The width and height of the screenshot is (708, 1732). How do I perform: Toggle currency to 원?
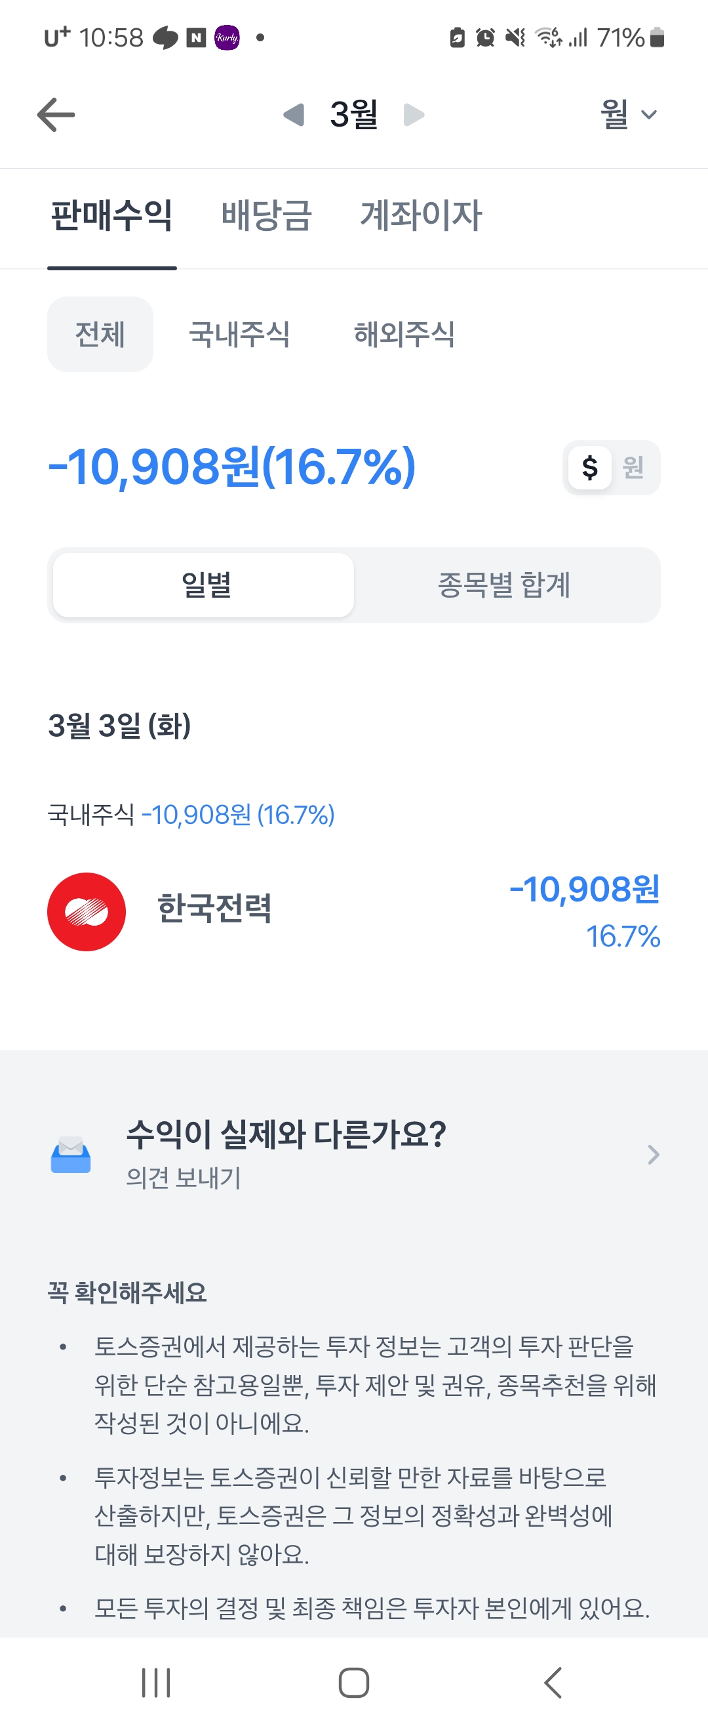click(x=633, y=467)
